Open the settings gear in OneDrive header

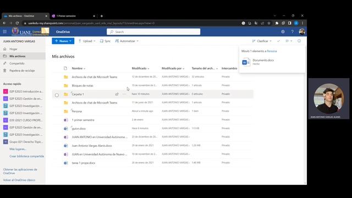pos(283,32)
